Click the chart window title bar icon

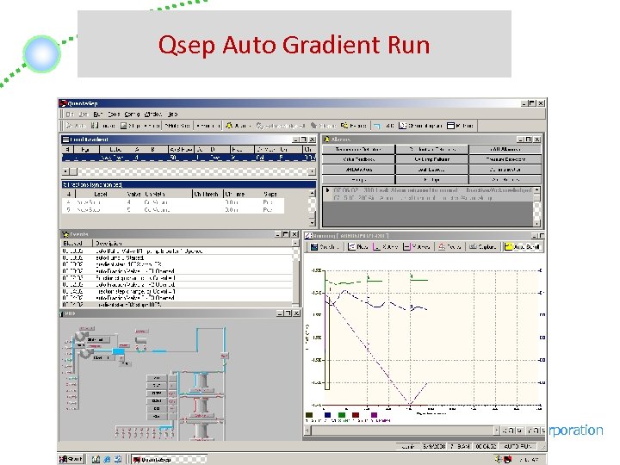coord(308,236)
